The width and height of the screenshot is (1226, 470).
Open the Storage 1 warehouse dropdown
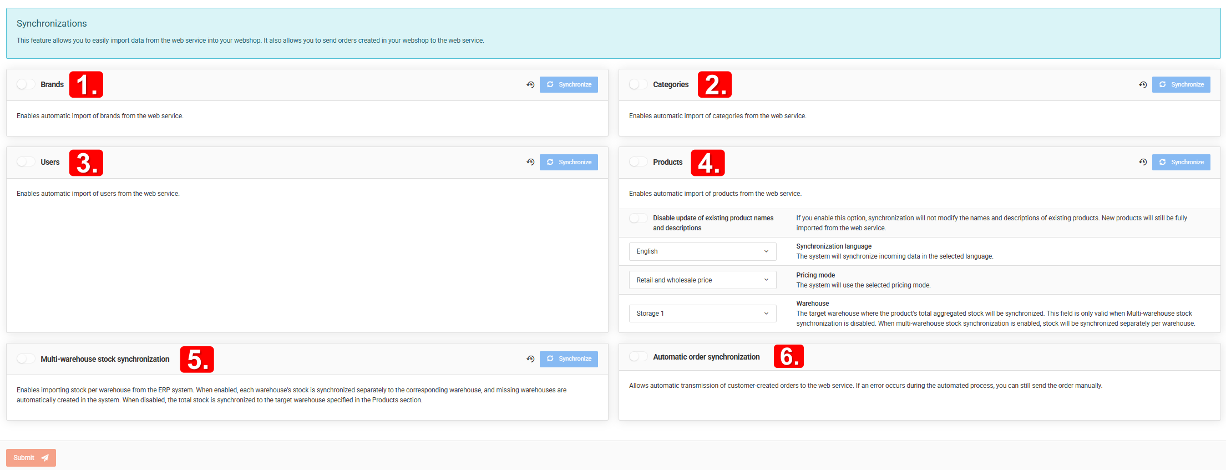pos(702,314)
